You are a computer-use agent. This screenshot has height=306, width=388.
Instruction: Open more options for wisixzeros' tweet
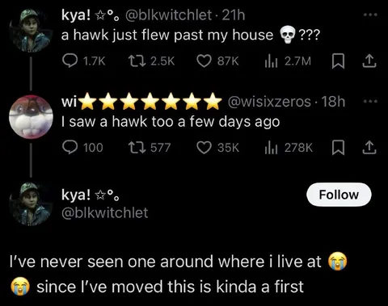370,102
